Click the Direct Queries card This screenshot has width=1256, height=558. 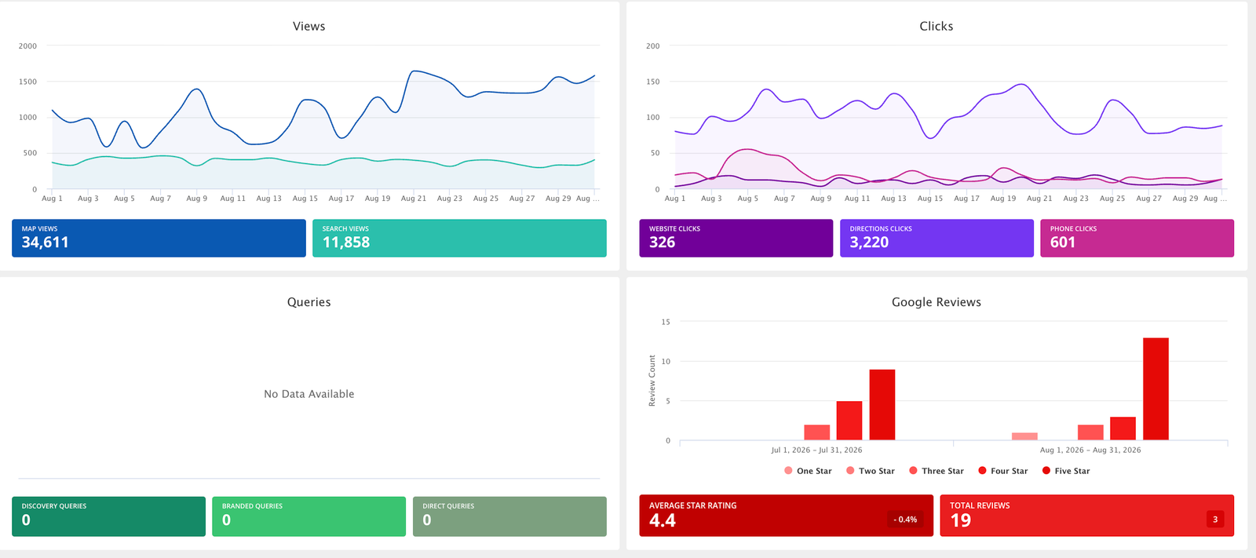point(509,516)
